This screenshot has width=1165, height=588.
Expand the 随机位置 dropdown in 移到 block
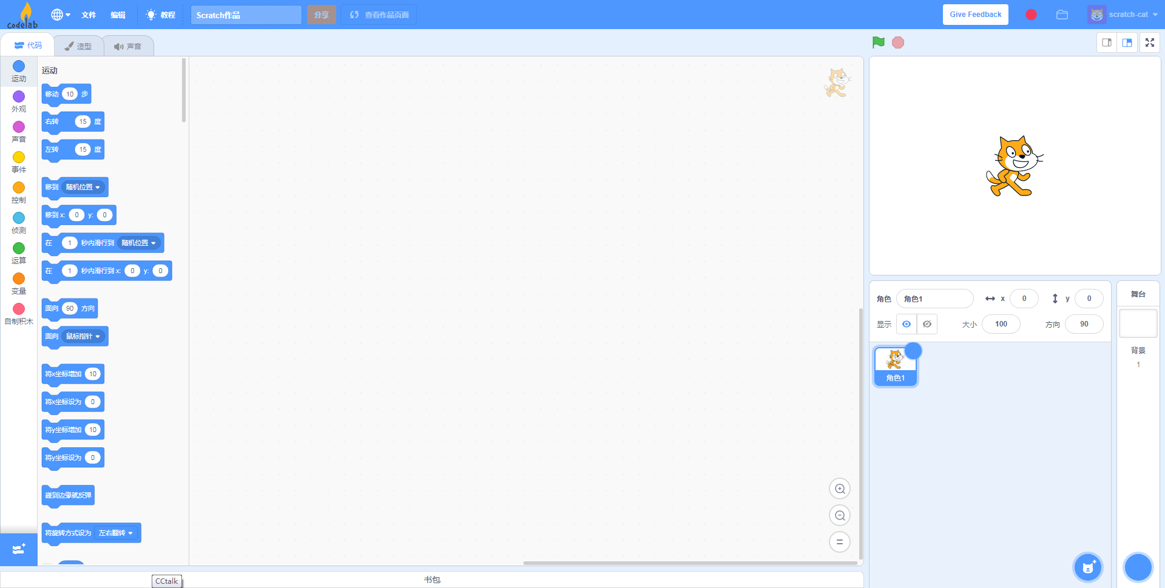pos(83,188)
